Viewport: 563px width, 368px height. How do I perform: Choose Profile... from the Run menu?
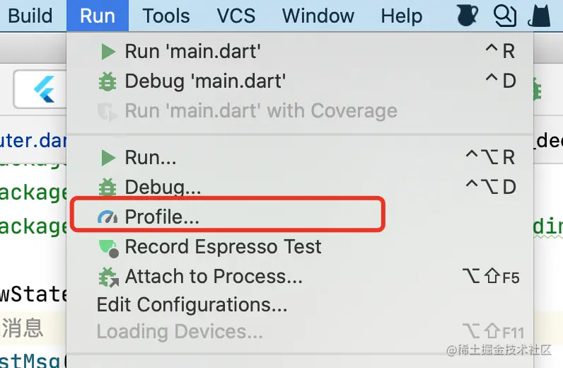click(162, 217)
